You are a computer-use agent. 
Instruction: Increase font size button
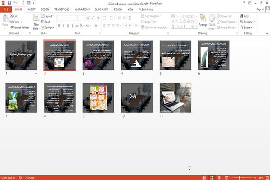(x=88, y=18)
